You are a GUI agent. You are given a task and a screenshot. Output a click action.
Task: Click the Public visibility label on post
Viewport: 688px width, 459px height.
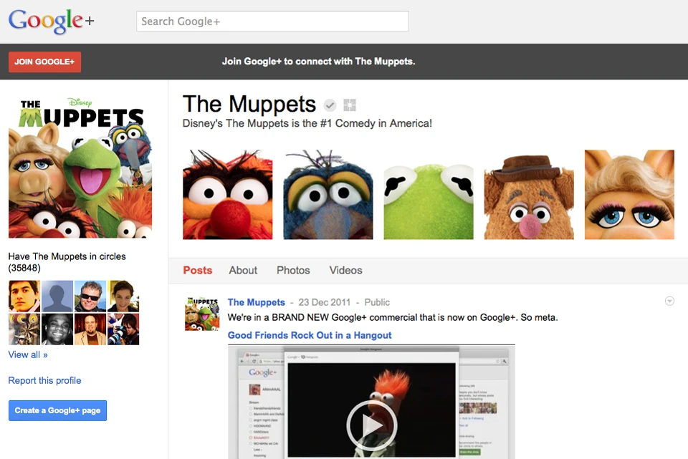tap(377, 302)
